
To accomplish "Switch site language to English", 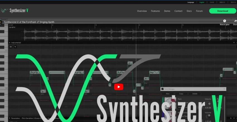I will 202,2.
